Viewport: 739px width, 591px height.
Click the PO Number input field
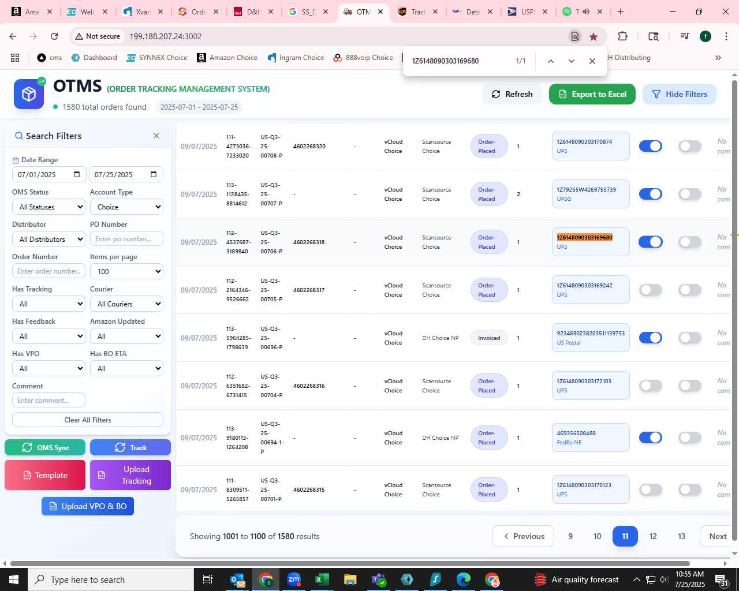(126, 238)
